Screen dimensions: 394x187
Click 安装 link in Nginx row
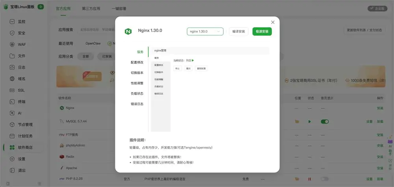point(380,108)
